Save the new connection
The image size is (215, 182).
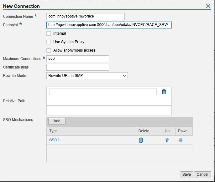186,174
